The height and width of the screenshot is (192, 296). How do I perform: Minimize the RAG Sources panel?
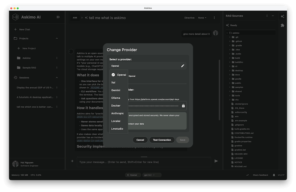tap(273, 16)
